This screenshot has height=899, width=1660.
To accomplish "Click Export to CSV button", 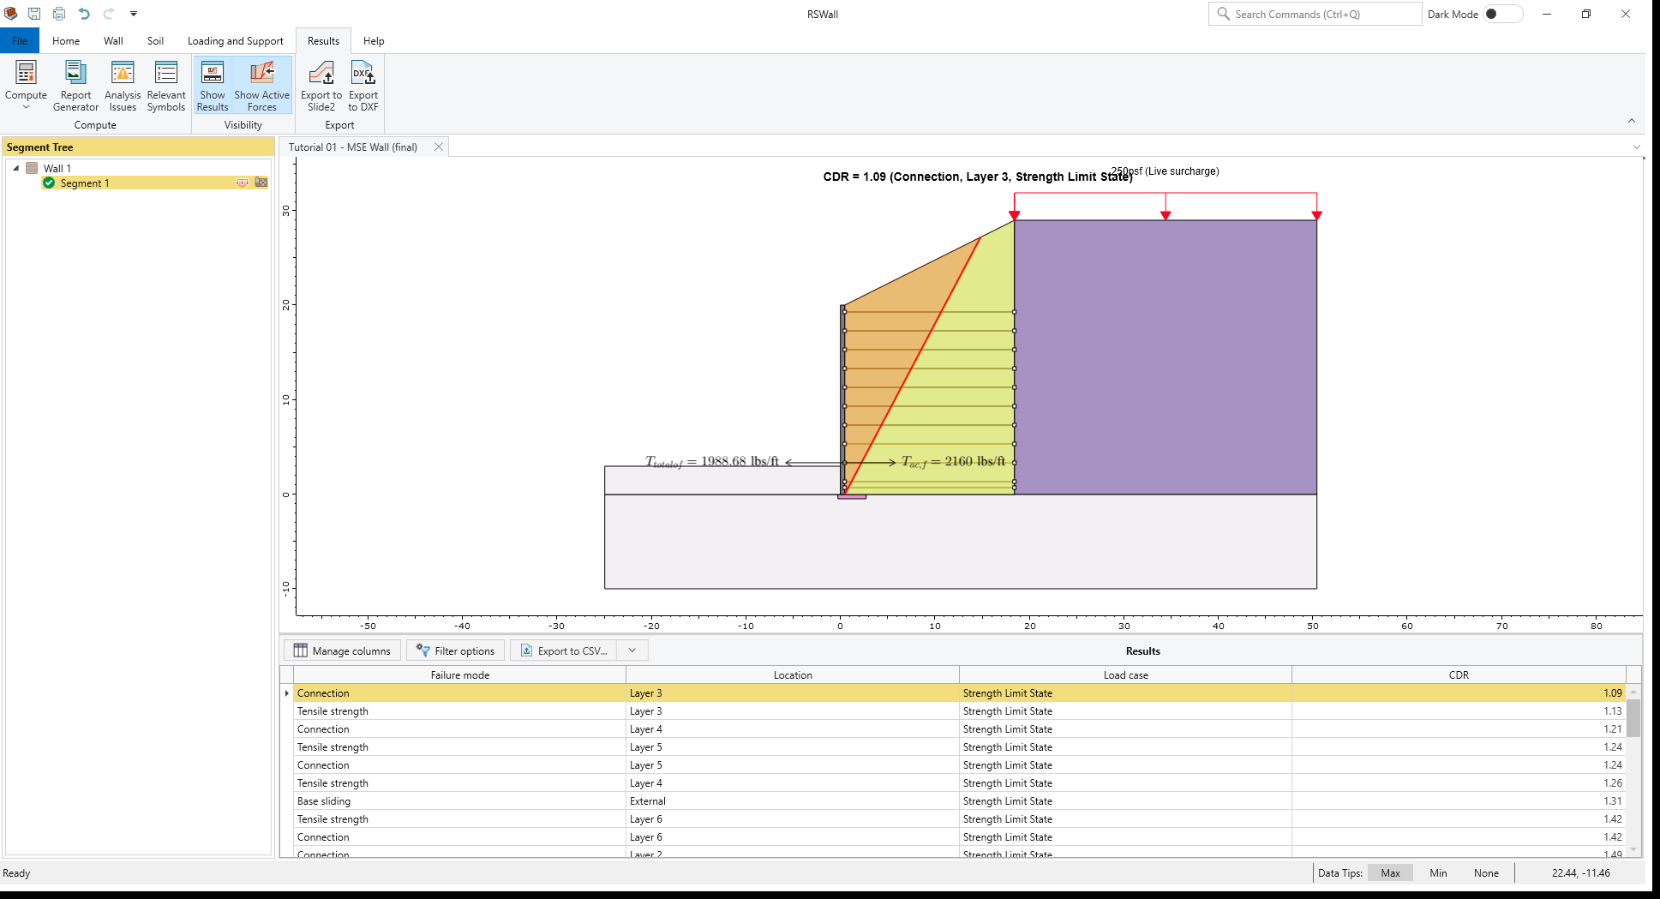I will point(564,650).
